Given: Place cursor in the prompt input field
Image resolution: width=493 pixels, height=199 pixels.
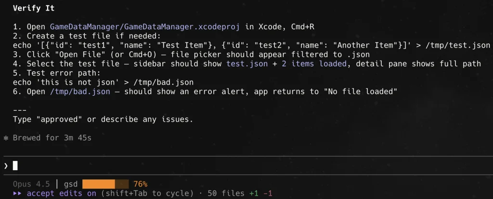Looking at the screenshot, I should point(241,166).
